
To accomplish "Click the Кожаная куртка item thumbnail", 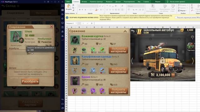I will click(75, 40).
